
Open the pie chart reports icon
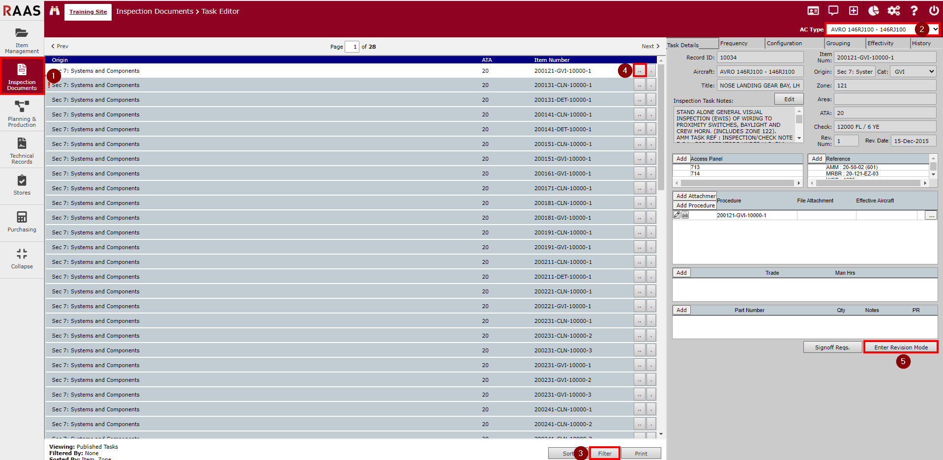click(873, 11)
